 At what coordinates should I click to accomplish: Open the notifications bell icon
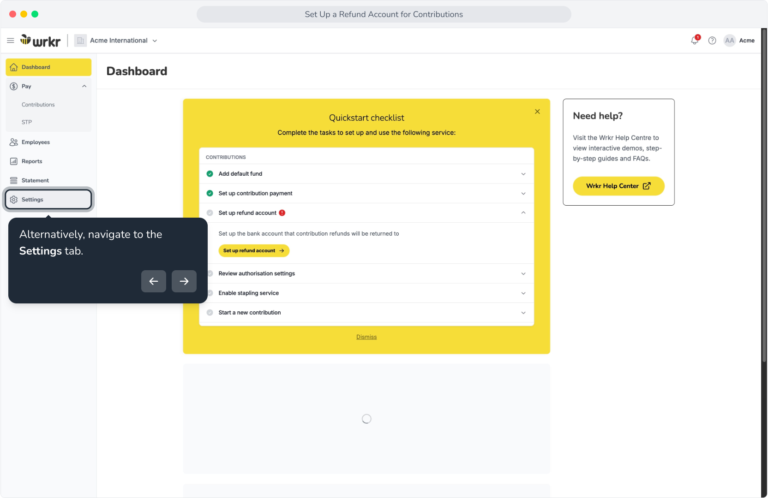(x=695, y=41)
